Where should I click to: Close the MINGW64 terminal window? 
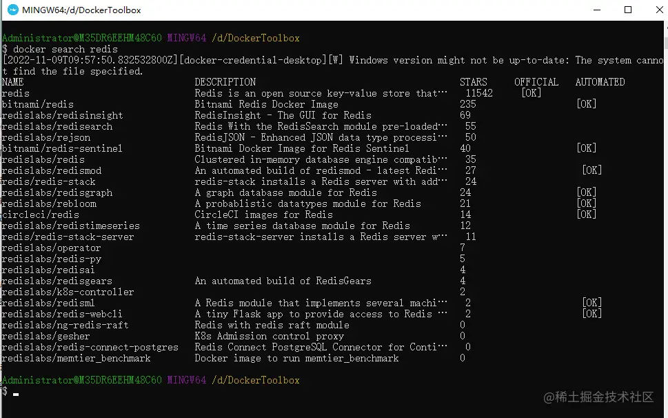click(x=659, y=10)
